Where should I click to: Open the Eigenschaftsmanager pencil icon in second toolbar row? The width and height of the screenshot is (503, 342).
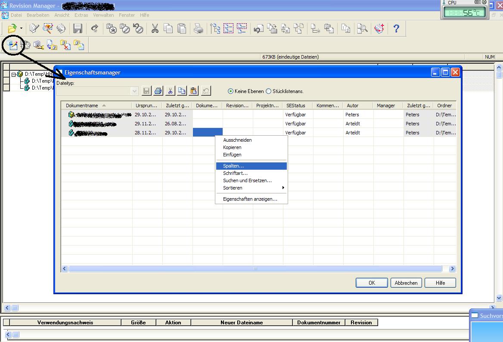click(x=12, y=45)
